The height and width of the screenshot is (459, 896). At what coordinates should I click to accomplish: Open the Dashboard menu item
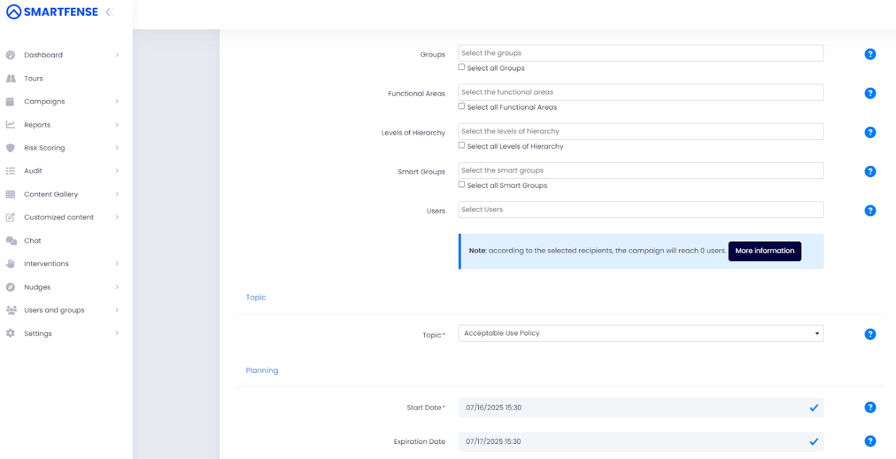pos(43,55)
